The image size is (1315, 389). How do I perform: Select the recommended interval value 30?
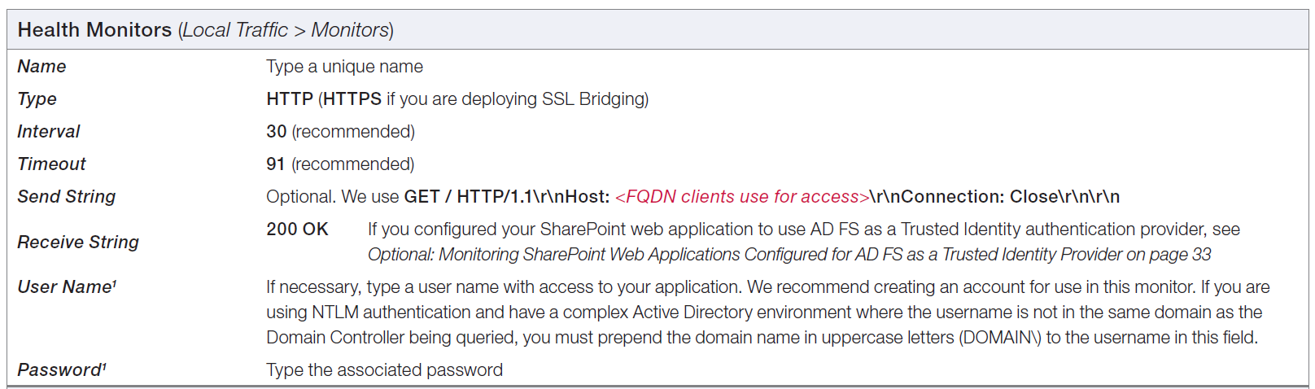coord(276,132)
